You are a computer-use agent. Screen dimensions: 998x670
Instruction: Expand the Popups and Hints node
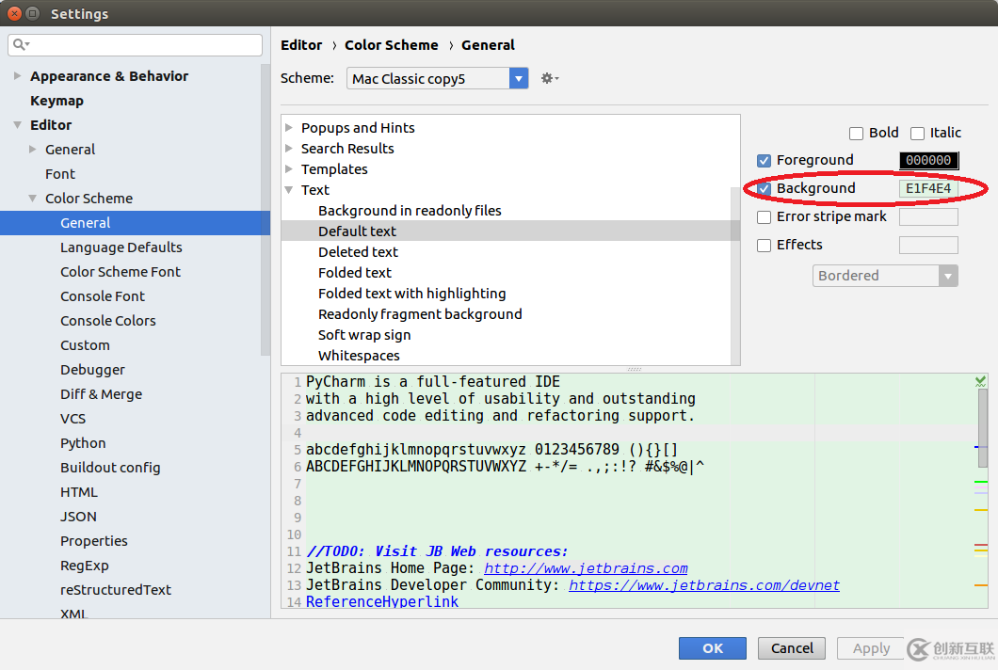click(289, 128)
